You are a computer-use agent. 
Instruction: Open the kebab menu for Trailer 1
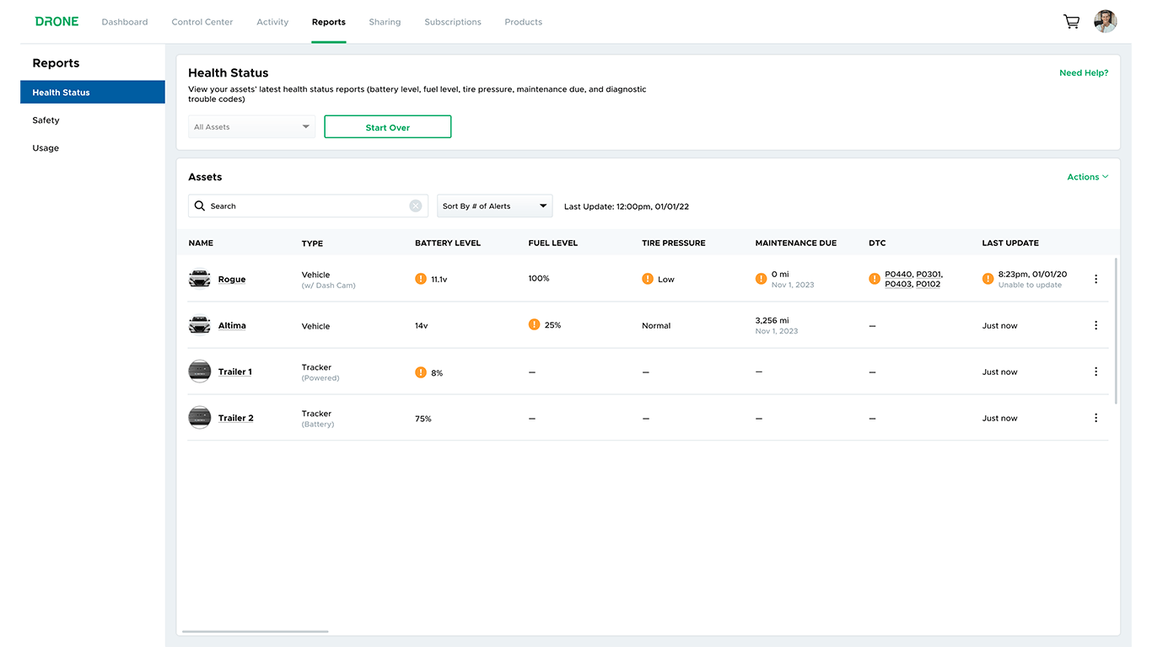pyautogui.click(x=1095, y=371)
